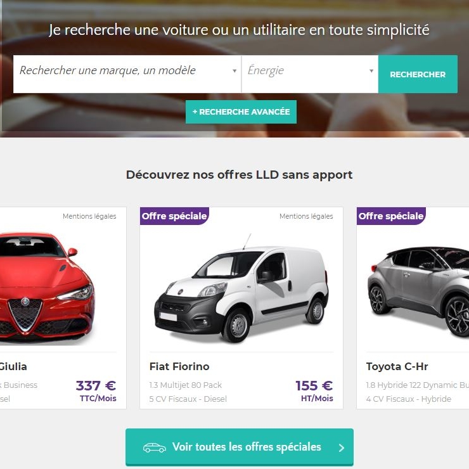Click the Offre spéciale badge on Toyota C-Hr
This screenshot has height=469, width=469.
pyautogui.click(x=391, y=216)
